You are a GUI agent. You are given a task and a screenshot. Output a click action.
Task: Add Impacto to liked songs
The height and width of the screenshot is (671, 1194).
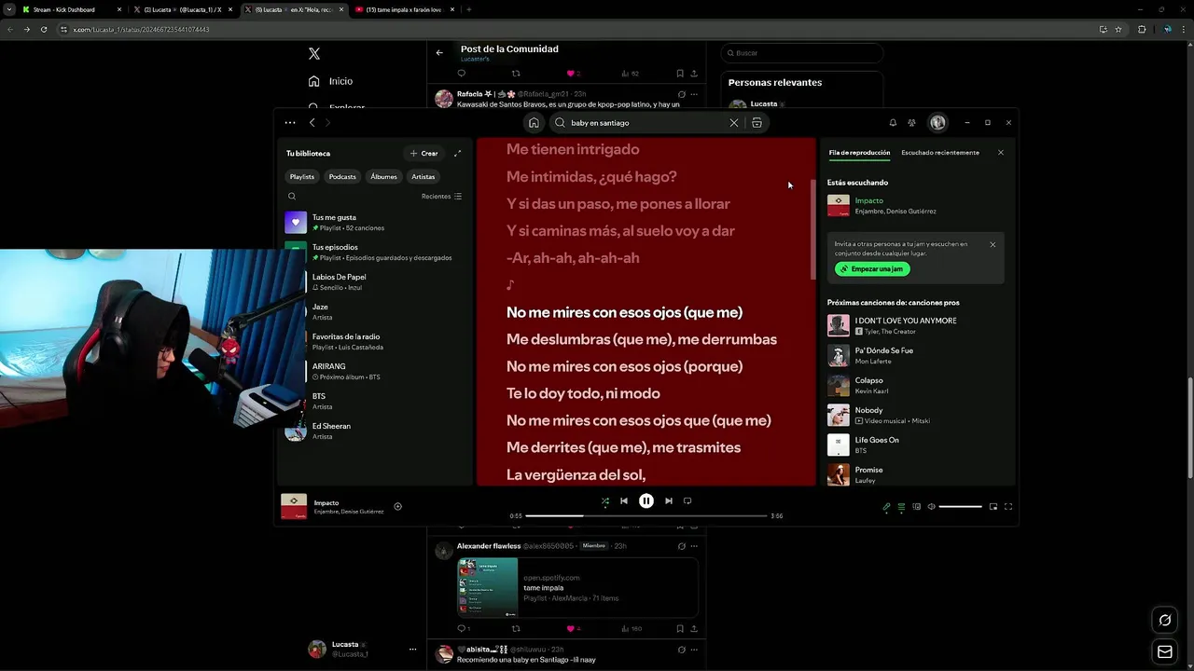[x=397, y=506]
